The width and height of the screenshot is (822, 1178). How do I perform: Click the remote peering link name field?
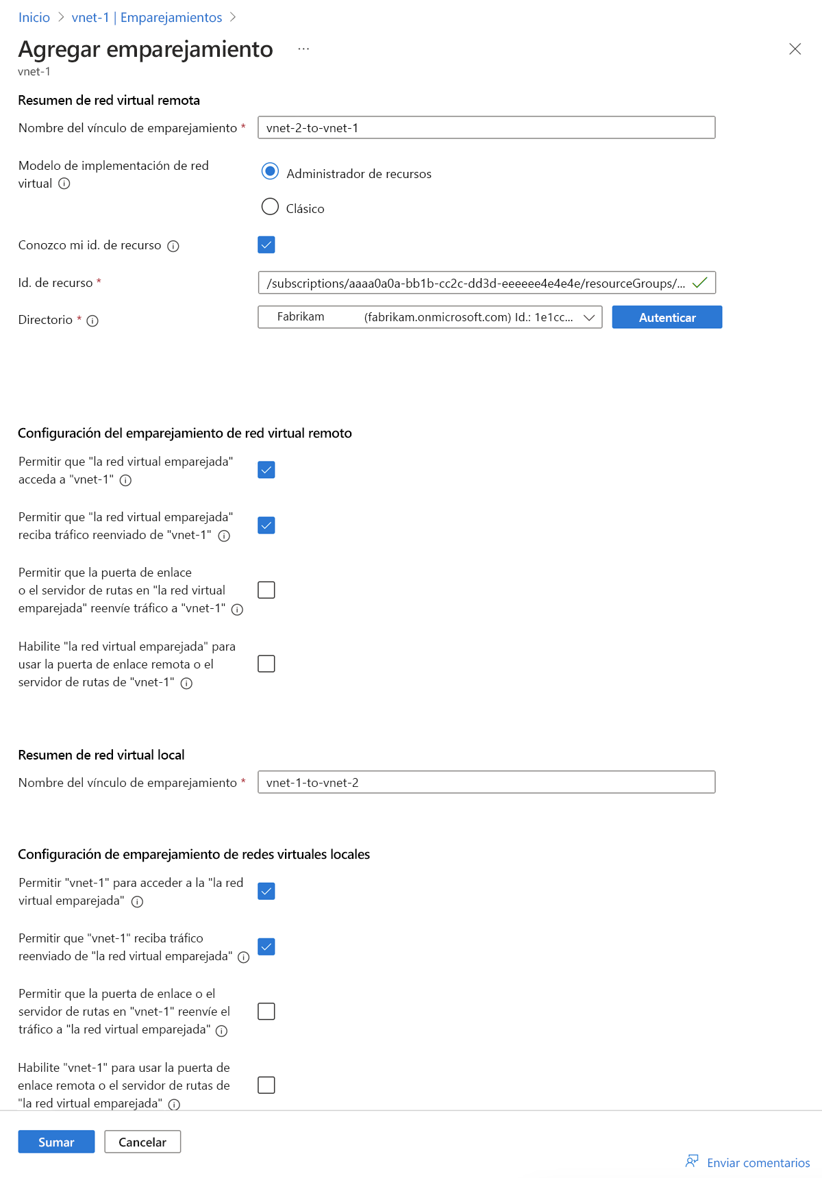[x=486, y=127]
